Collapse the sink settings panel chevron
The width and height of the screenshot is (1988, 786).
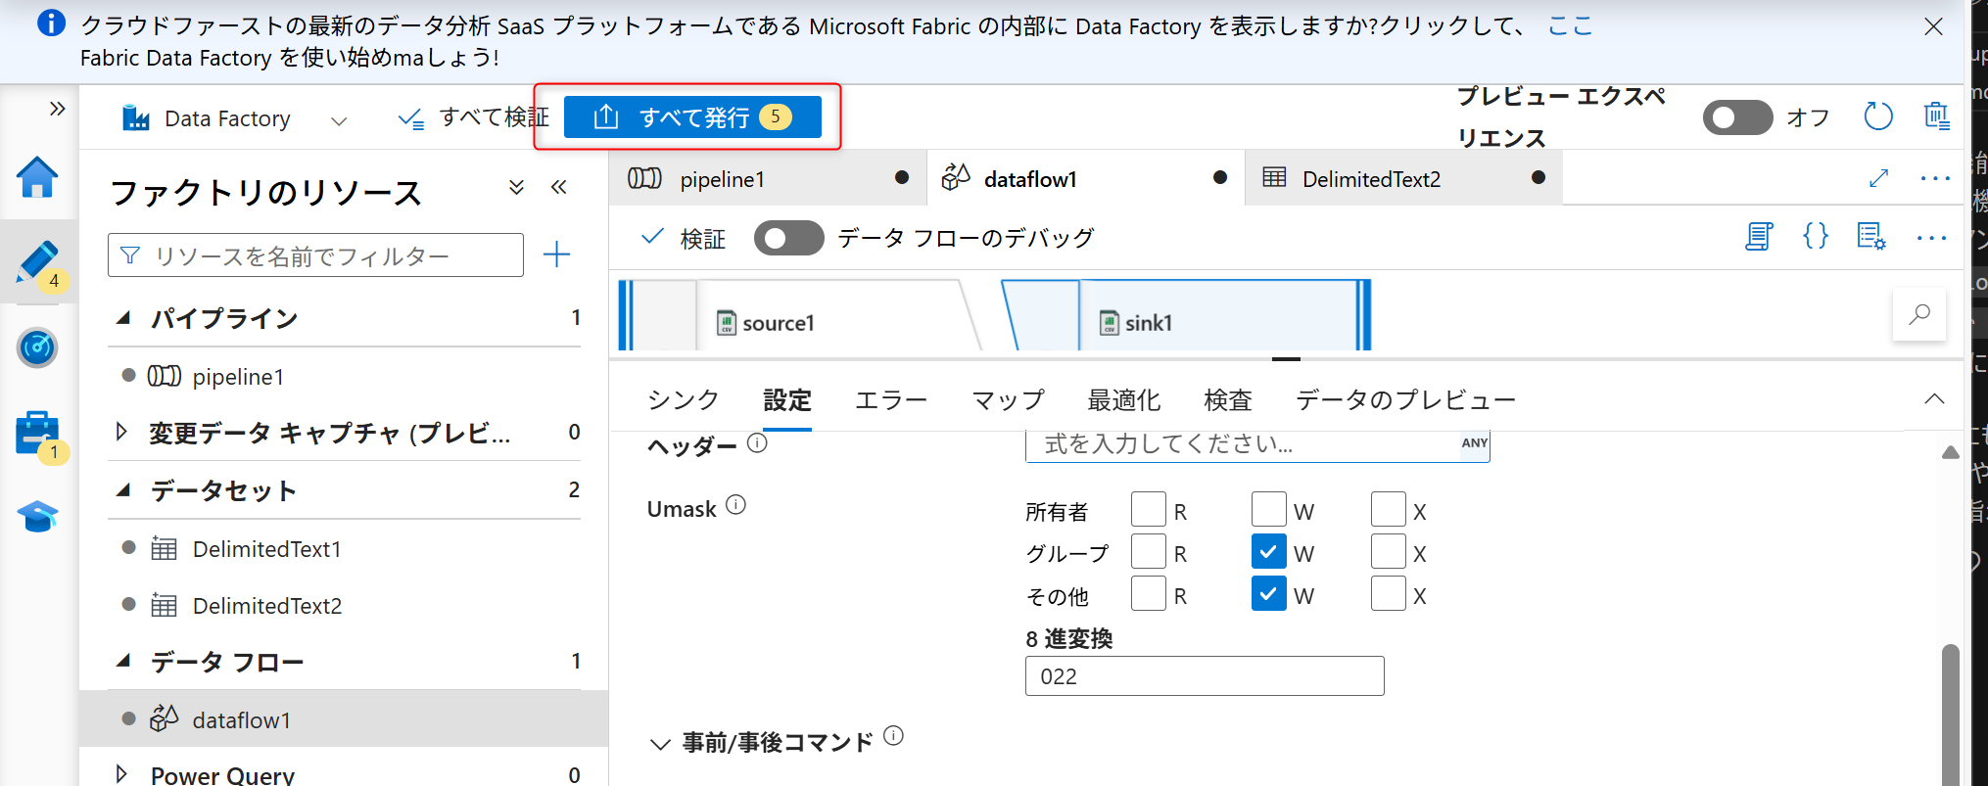(x=1934, y=398)
